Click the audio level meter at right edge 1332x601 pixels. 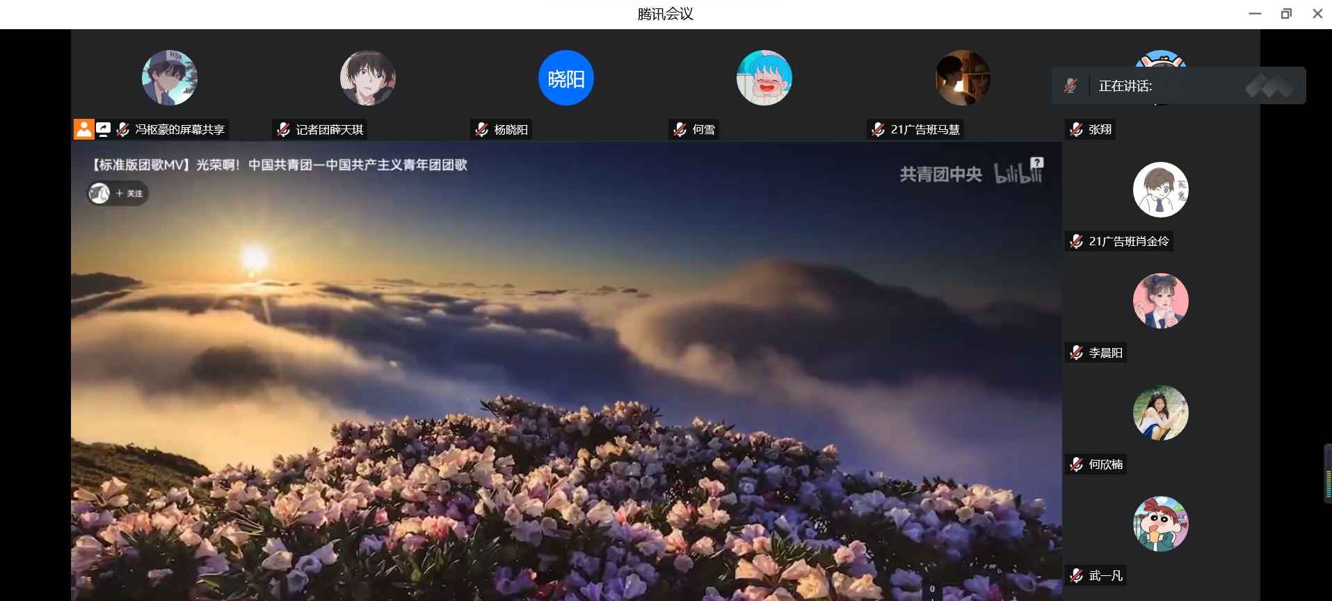1327,474
